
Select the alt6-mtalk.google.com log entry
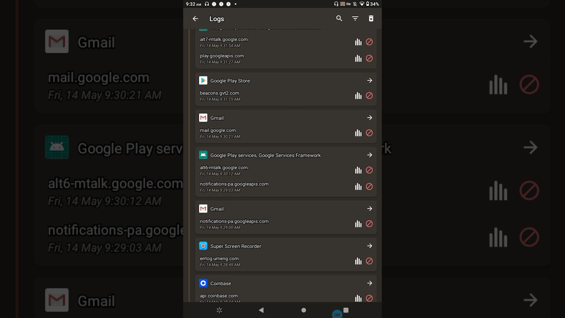[x=286, y=170]
